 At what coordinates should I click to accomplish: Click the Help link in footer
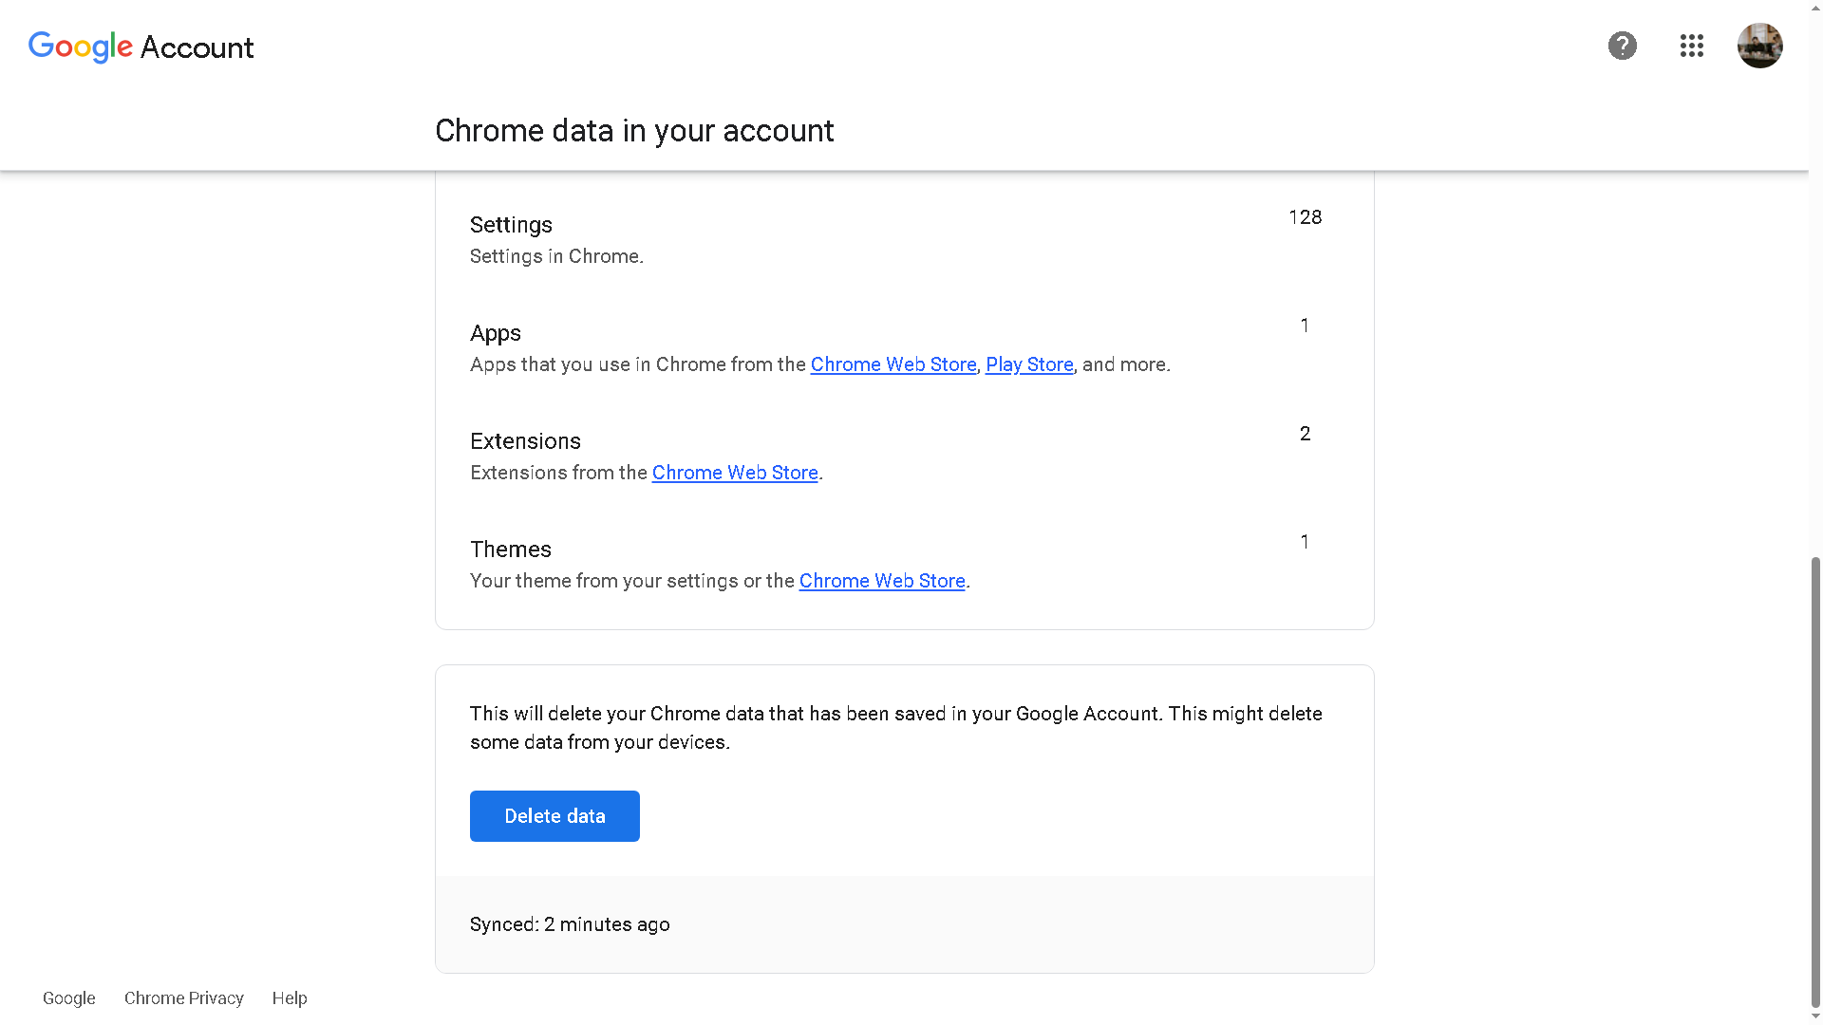pos(289,998)
